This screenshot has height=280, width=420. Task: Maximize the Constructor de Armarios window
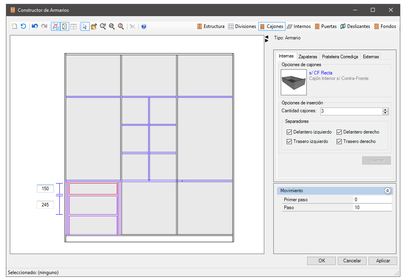[x=372, y=10]
